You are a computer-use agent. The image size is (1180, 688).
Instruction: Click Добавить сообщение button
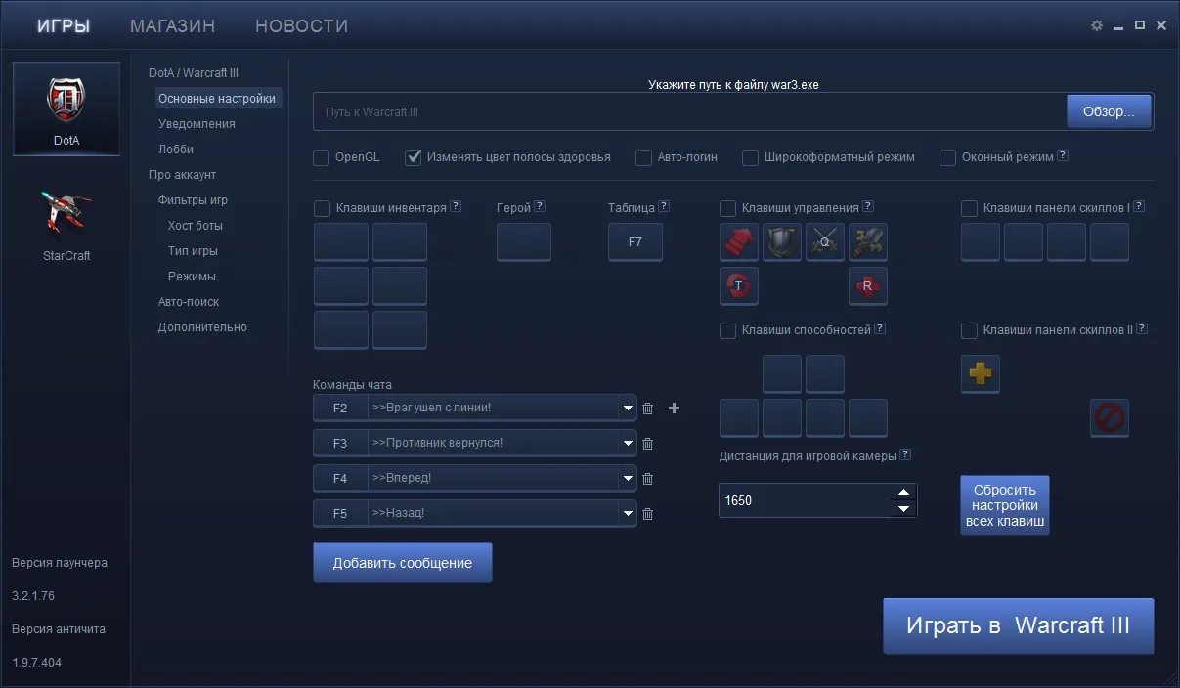click(403, 563)
